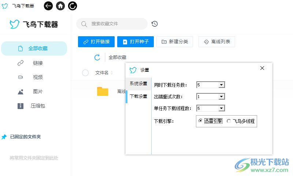This screenshot has width=293, height=176.
Task: Open the search history clock icon
Action: [x=155, y=24]
